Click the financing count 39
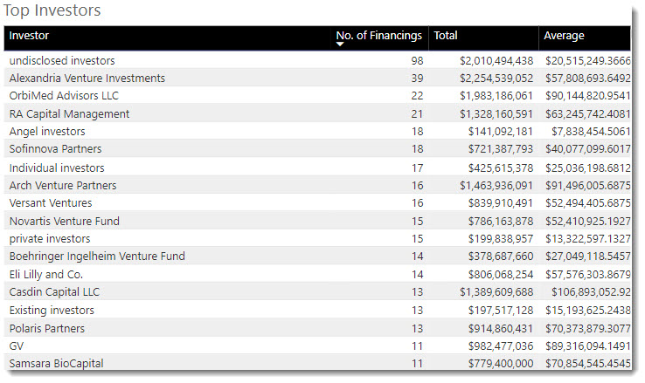The image size is (645, 383). pos(417,79)
